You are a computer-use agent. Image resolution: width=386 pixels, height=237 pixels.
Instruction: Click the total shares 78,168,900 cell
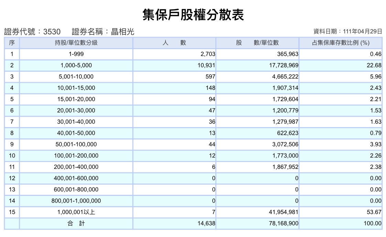[x=257, y=224]
